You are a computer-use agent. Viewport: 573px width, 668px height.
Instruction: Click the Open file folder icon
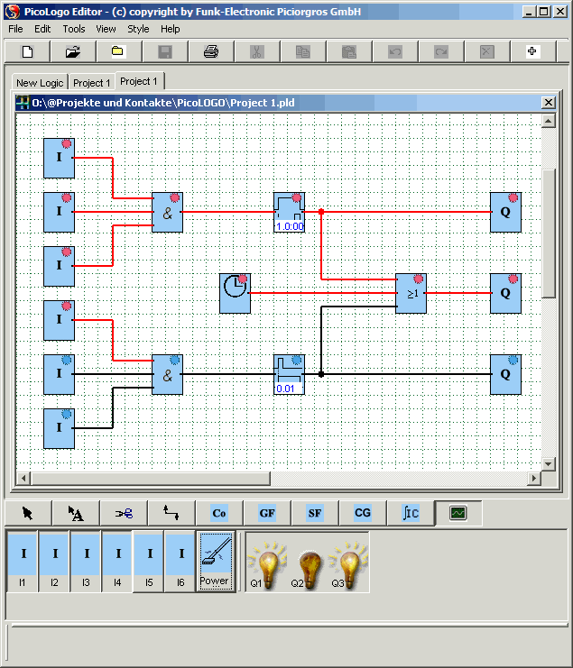[x=72, y=51]
